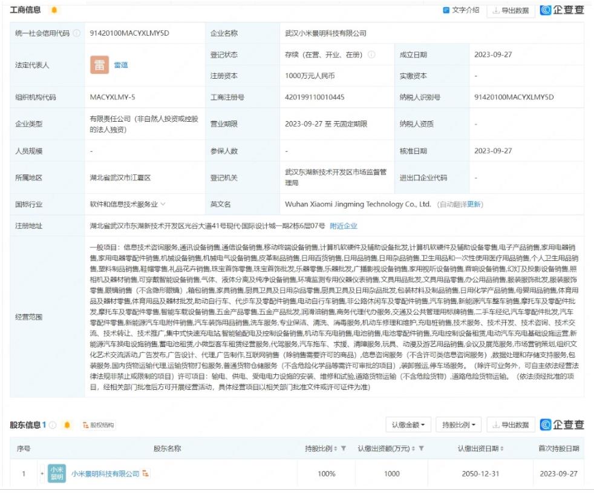594x494 pixels.
Task: Click the 纳税人识别号 value 91420100MACYXLMY5D
Action: pyautogui.click(x=514, y=97)
